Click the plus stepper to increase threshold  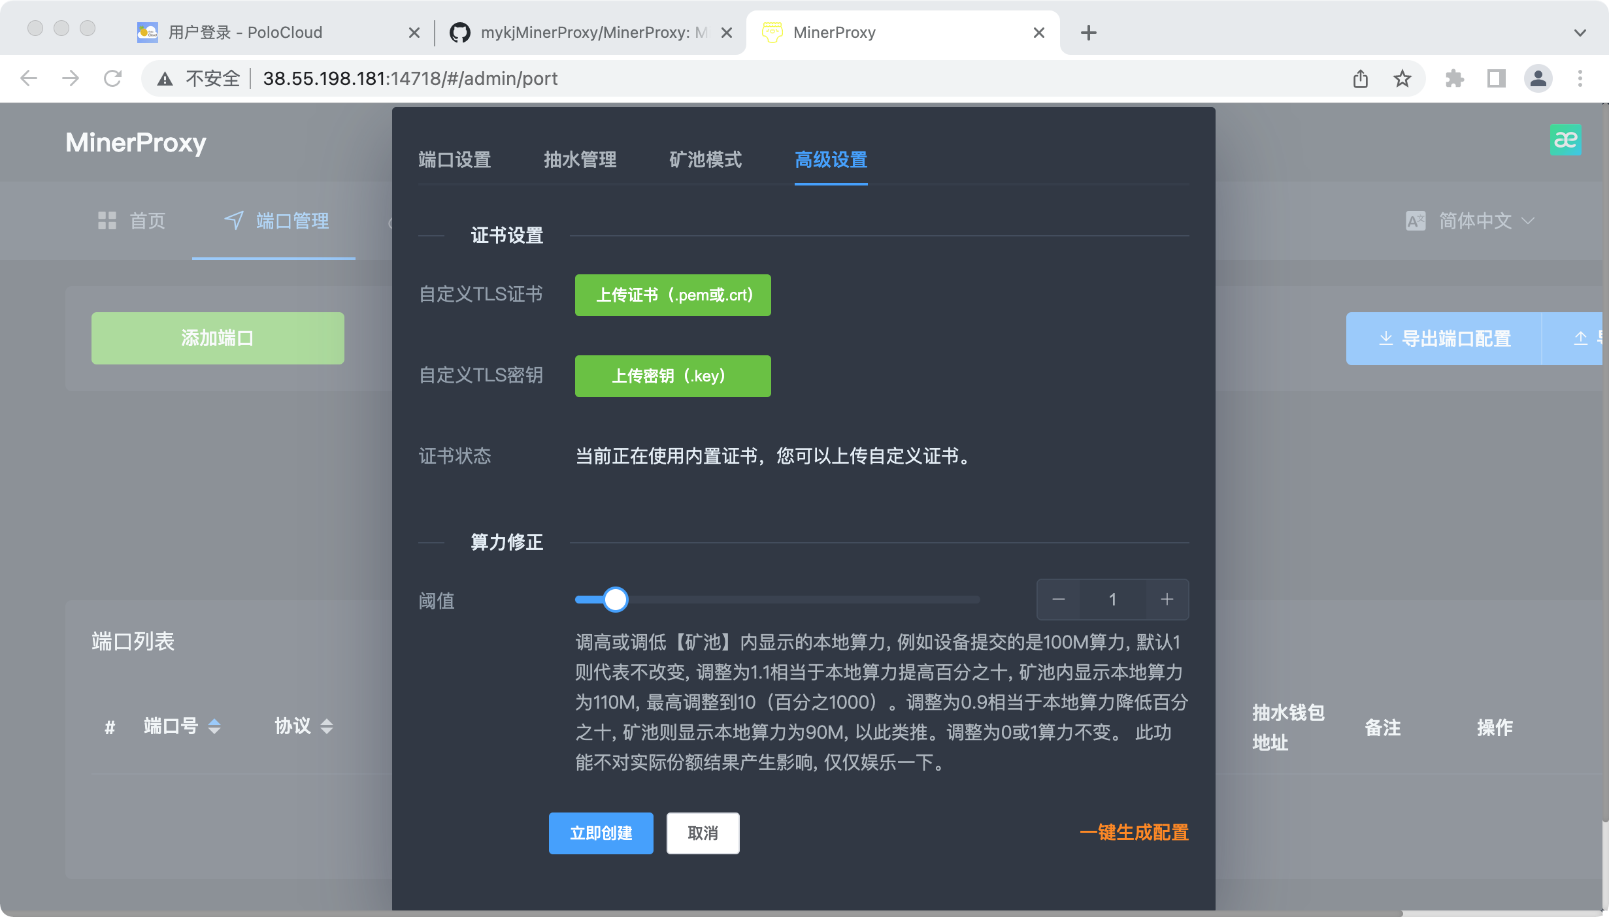click(x=1167, y=600)
